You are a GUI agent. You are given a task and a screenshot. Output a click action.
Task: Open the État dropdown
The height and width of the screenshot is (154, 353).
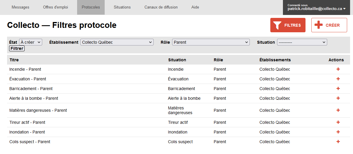point(31,42)
